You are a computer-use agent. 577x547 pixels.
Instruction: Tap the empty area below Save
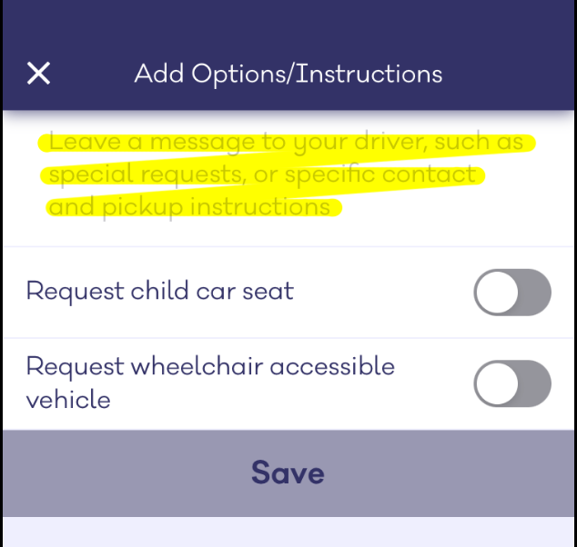[x=288, y=532]
